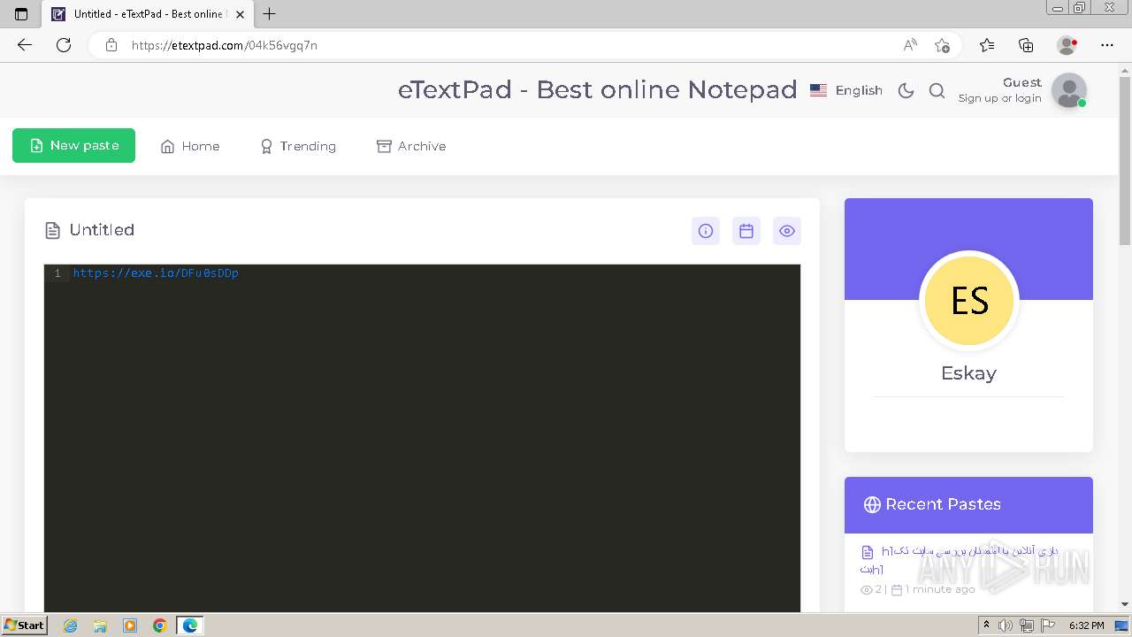Click the eTextPad site title
The height and width of the screenshot is (637, 1132).
(x=598, y=89)
